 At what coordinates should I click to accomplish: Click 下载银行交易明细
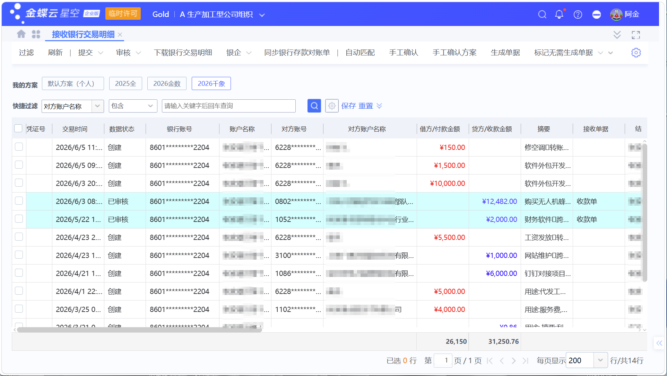click(x=183, y=53)
